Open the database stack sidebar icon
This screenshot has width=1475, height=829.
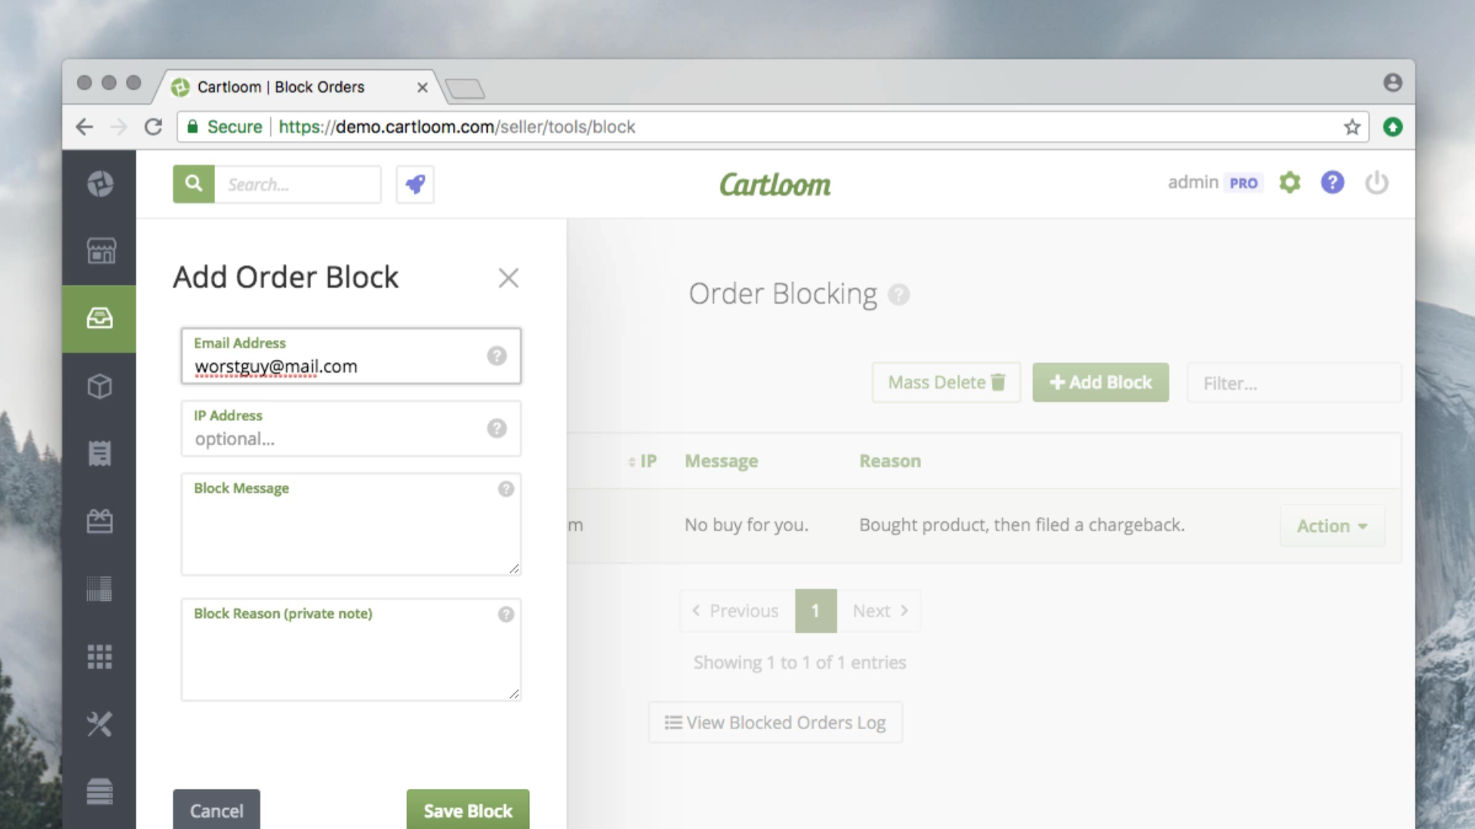pyautogui.click(x=100, y=791)
